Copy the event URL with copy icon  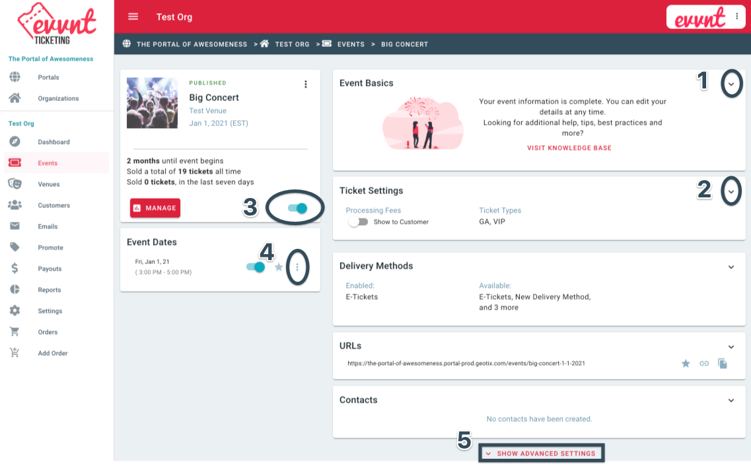(x=723, y=363)
